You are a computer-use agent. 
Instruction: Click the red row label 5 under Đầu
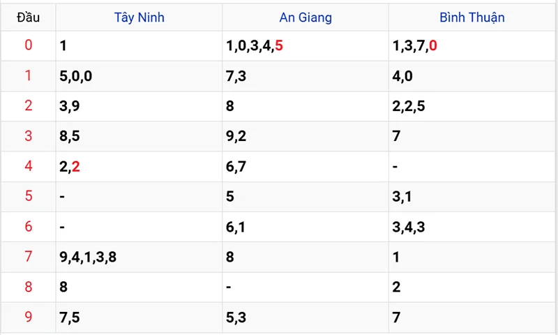tap(29, 196)
